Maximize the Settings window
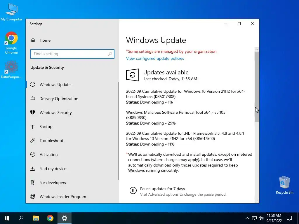The height and width of the screenshot is (224, 299). (x=239, y=24)
